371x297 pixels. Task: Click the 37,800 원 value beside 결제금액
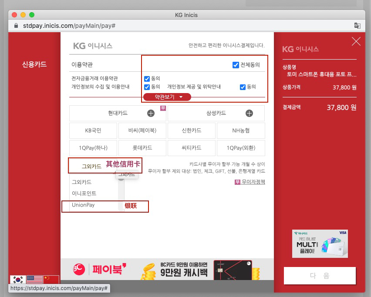(341, 107)
